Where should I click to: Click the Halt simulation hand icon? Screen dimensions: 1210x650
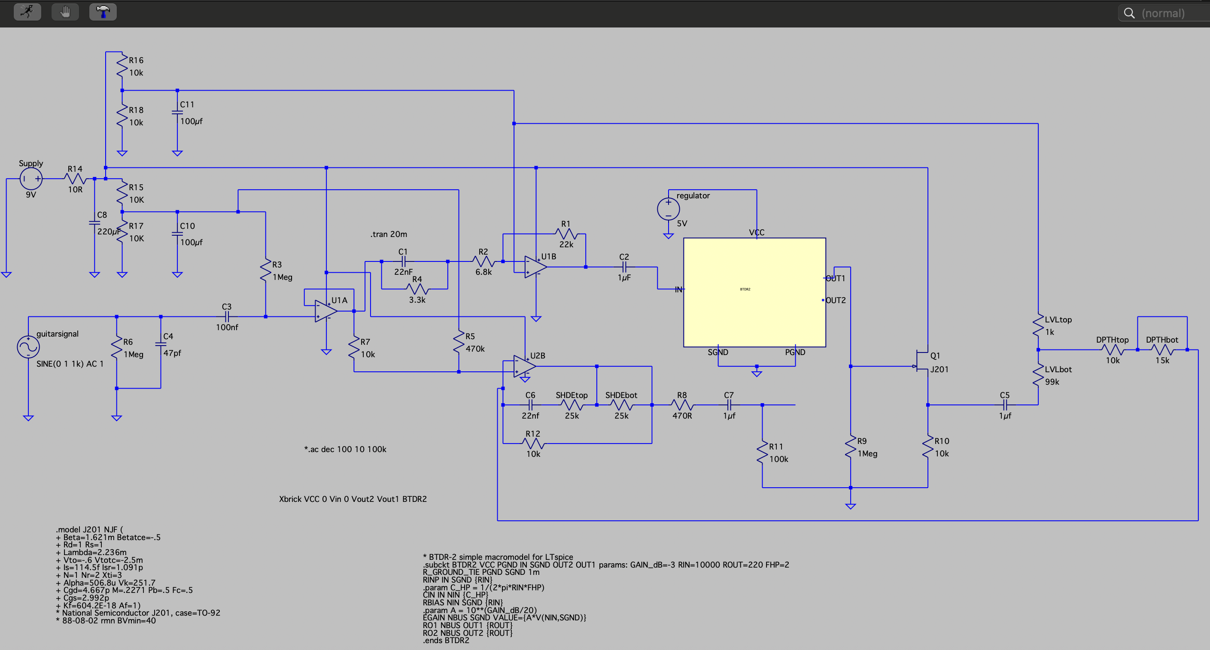65,12
